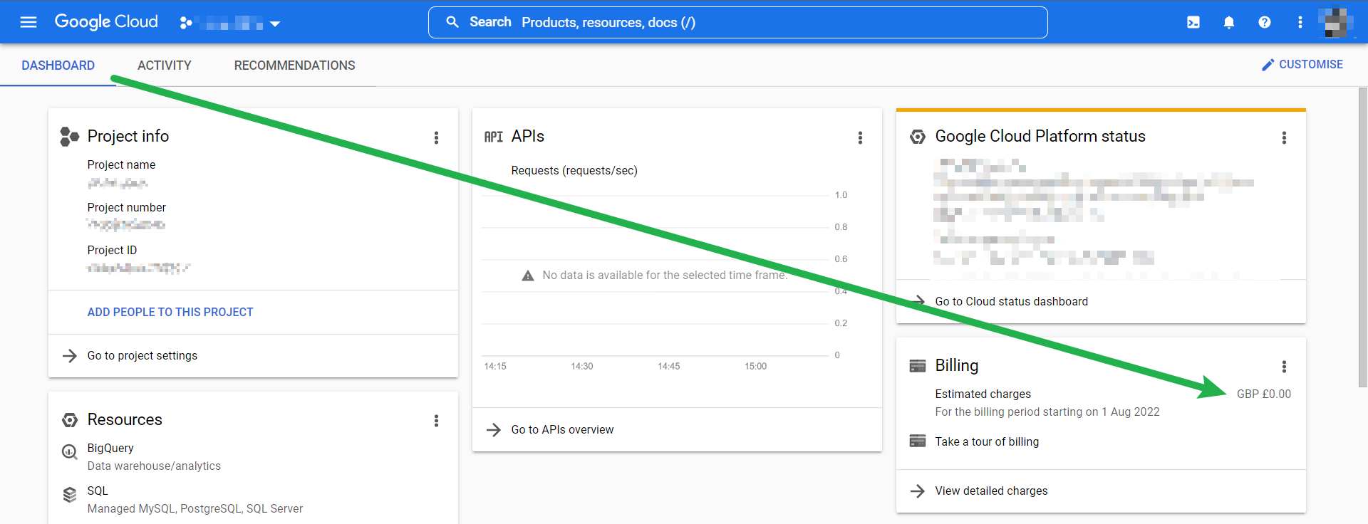Click the search products and resources field

coord(737,23)
